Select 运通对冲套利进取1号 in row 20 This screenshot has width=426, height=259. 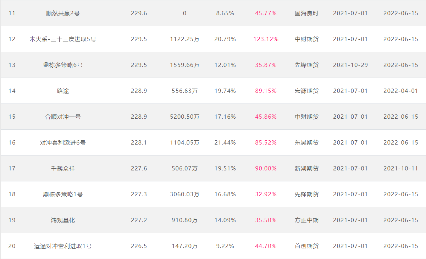(x=63, y=246)
